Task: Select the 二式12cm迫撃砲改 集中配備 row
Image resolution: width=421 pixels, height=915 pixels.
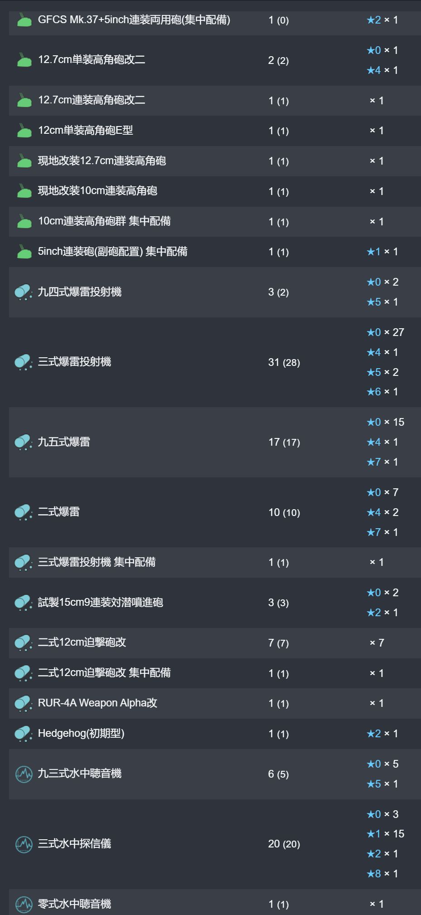Action: point(215,673)
